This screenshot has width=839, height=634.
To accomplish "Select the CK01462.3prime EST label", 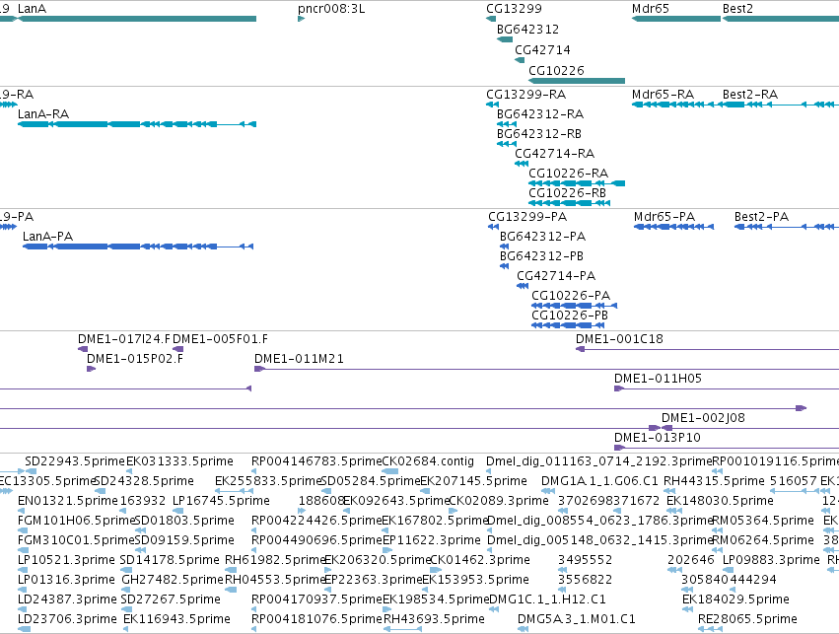I will 480,560.
